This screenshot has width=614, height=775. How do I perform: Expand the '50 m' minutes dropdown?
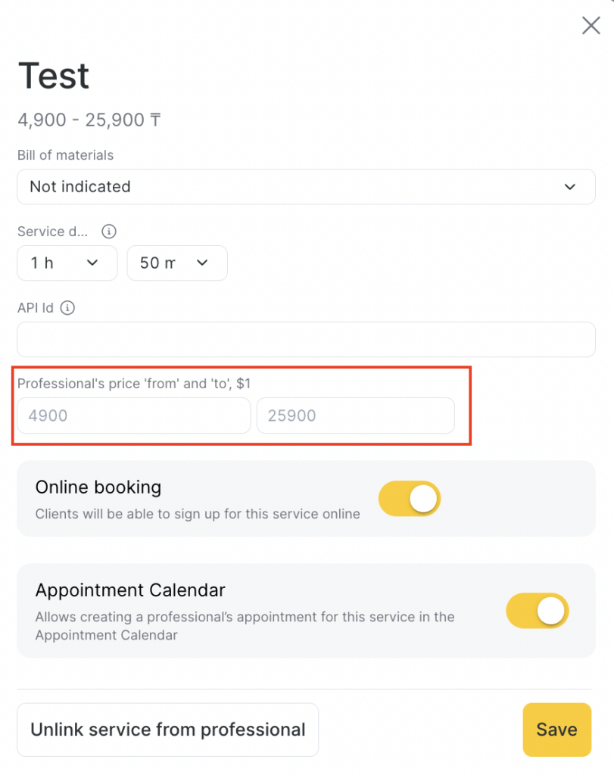[x=176, y=263]
